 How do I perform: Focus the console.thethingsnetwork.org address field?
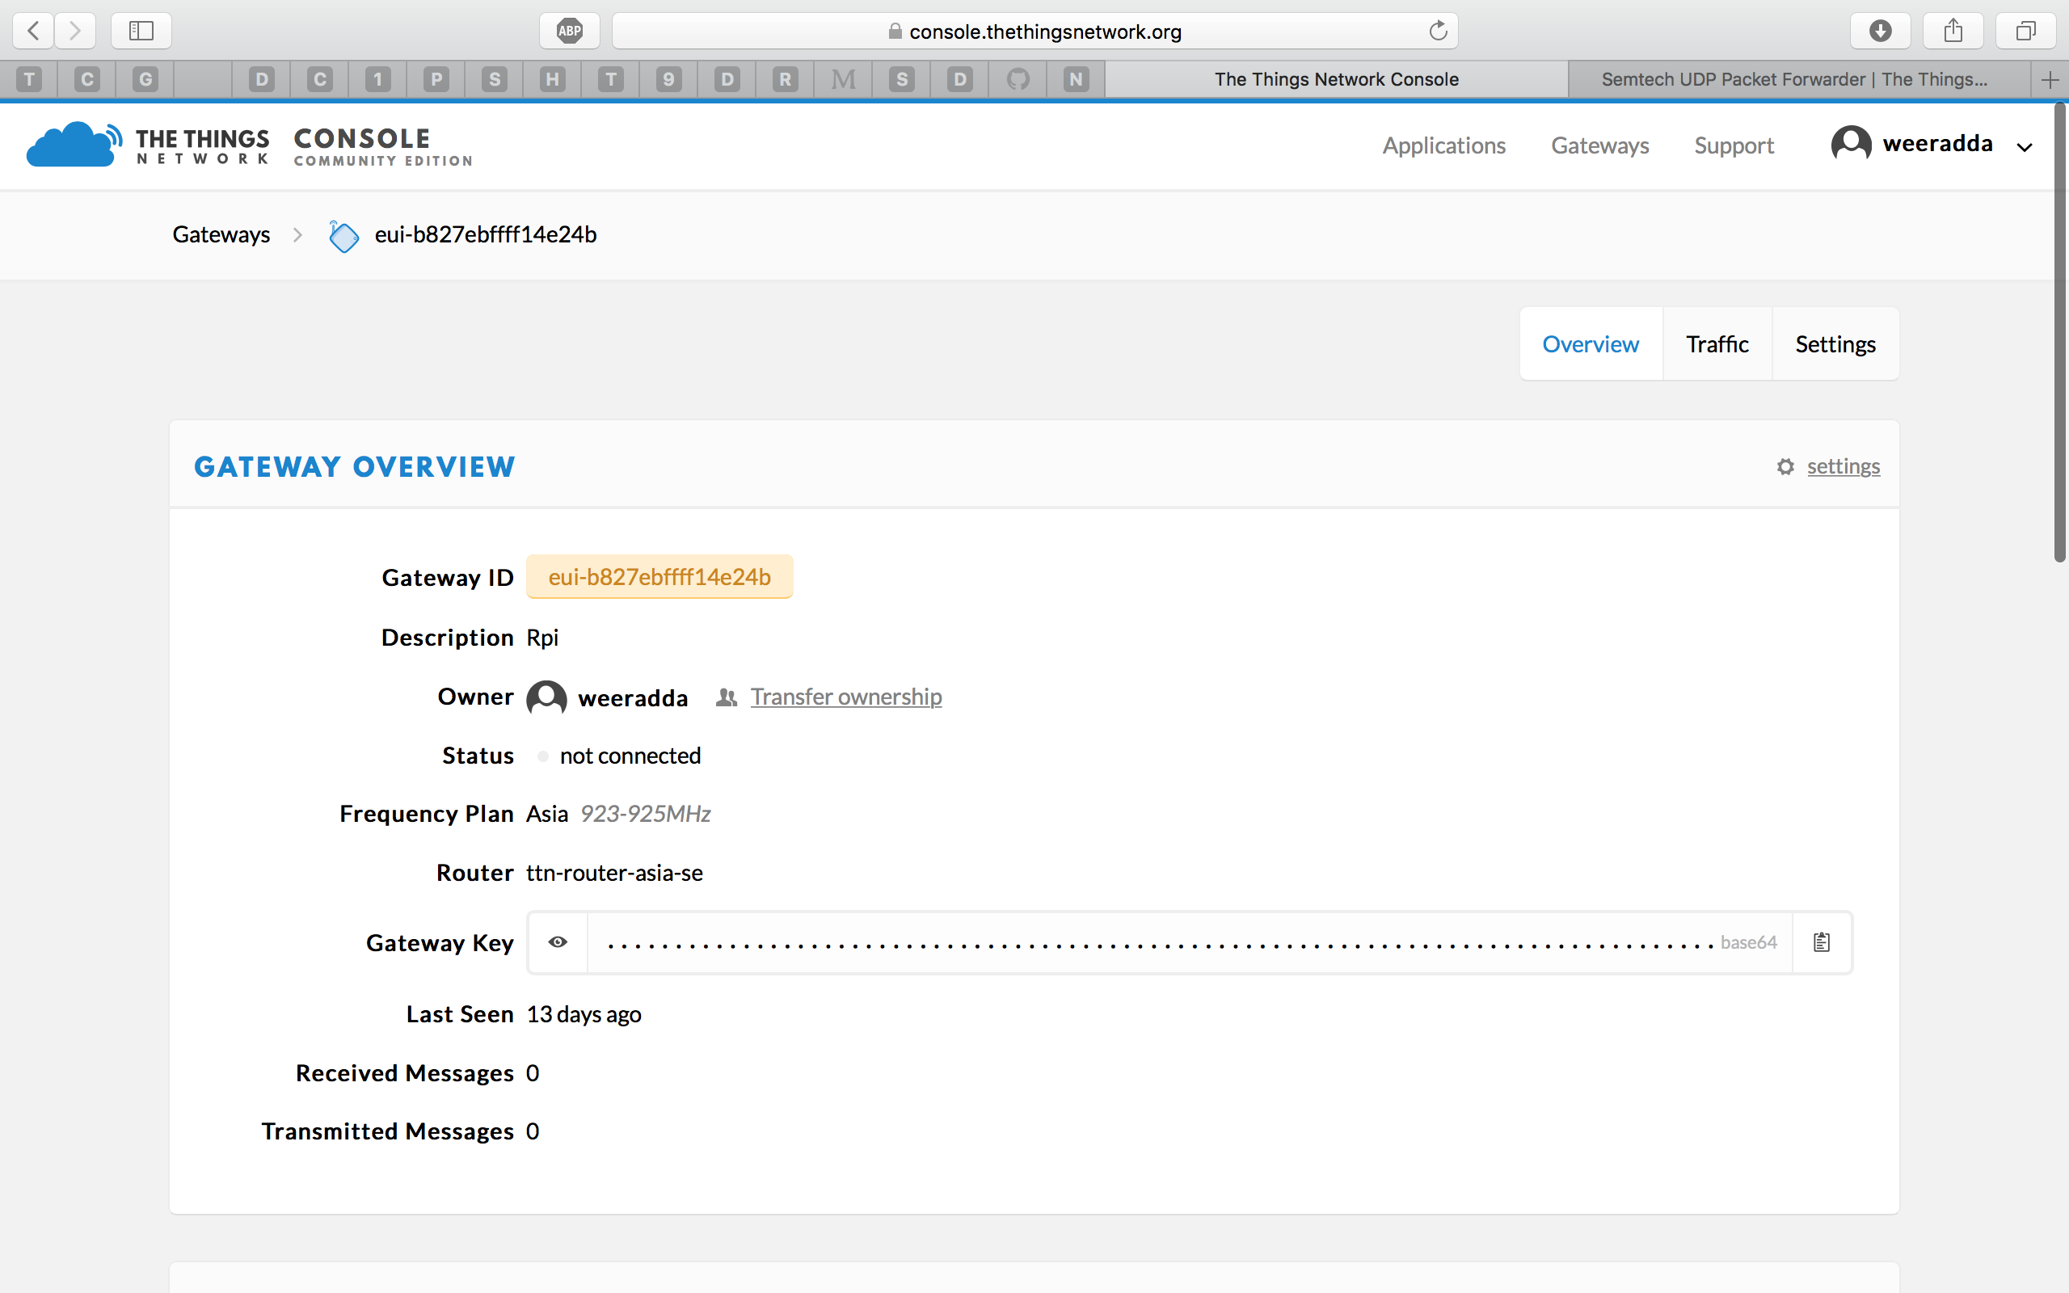coord(1034,31)
